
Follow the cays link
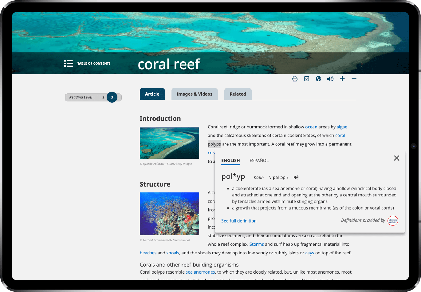pos(310,253)
